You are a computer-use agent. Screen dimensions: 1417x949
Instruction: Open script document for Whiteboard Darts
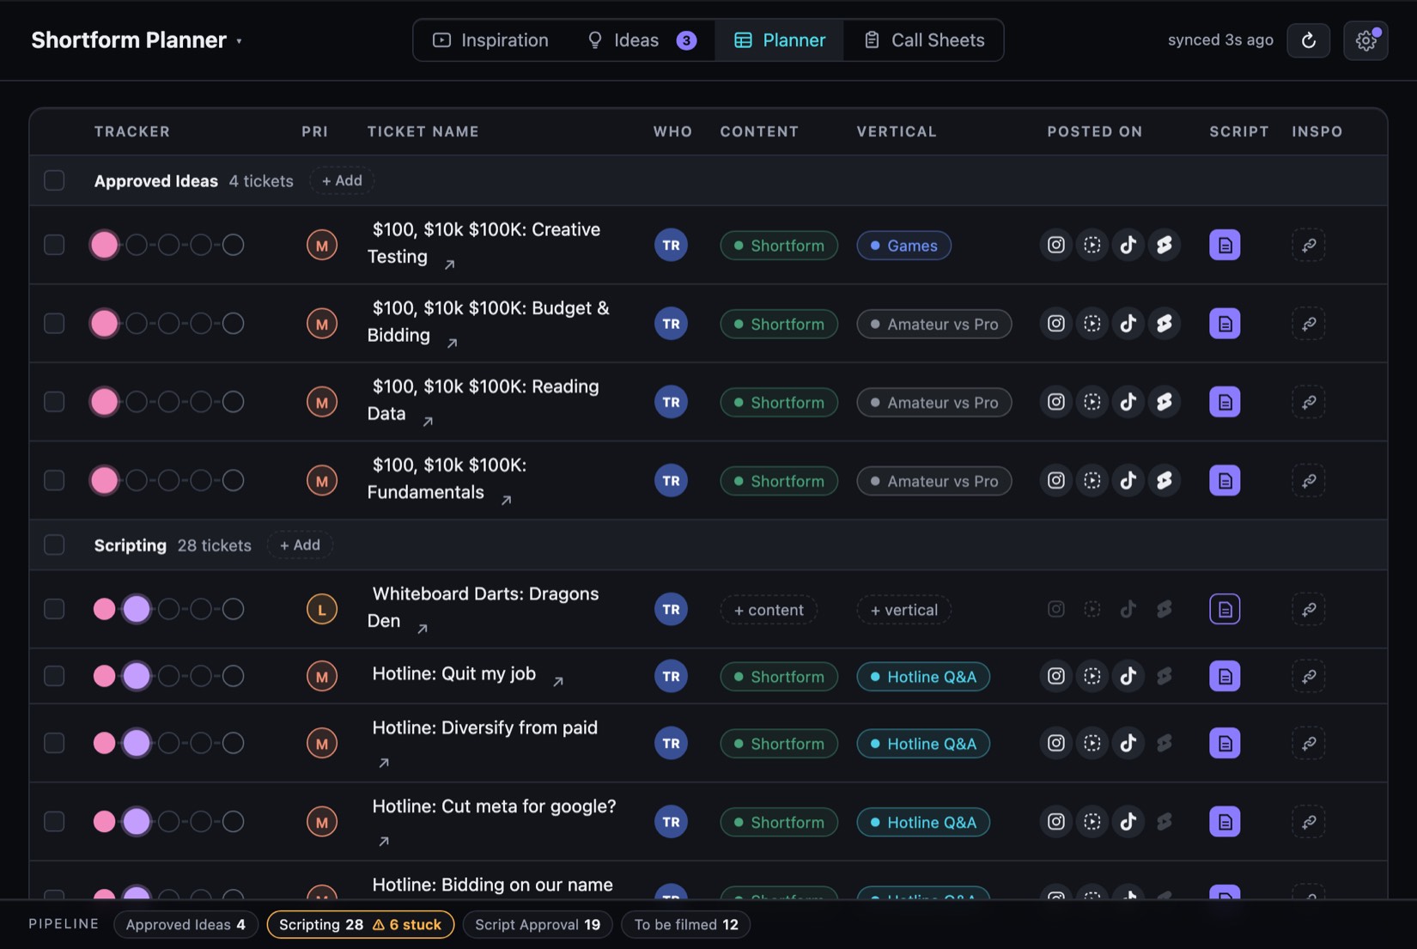tap(1225, 609)
